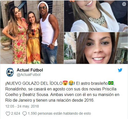The width and height of the screenshot is (128, 119).
Task: Open the @ActualFutbol handle link
Action: pyautogui.click(x=29, y=75)
